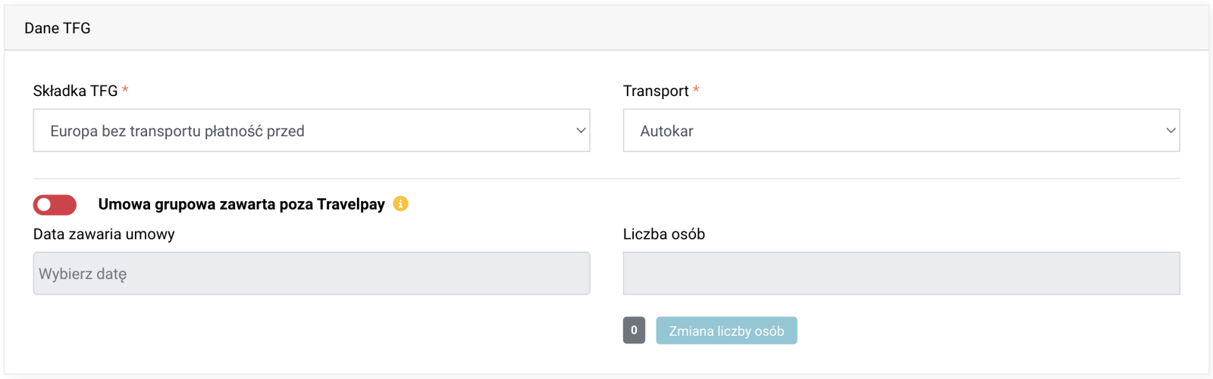The width and height of the screenshot is (1213, 379).
Task: Open the Transport dropdown showing Autokar
Action: (x=901, y=130)
